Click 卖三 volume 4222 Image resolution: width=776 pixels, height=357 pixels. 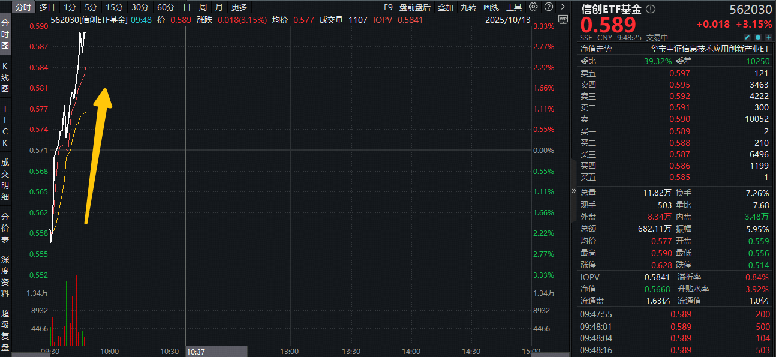[759, 96]
